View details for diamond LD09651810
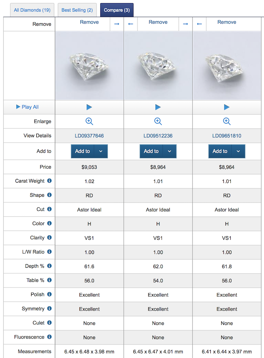 pos(226,135)
